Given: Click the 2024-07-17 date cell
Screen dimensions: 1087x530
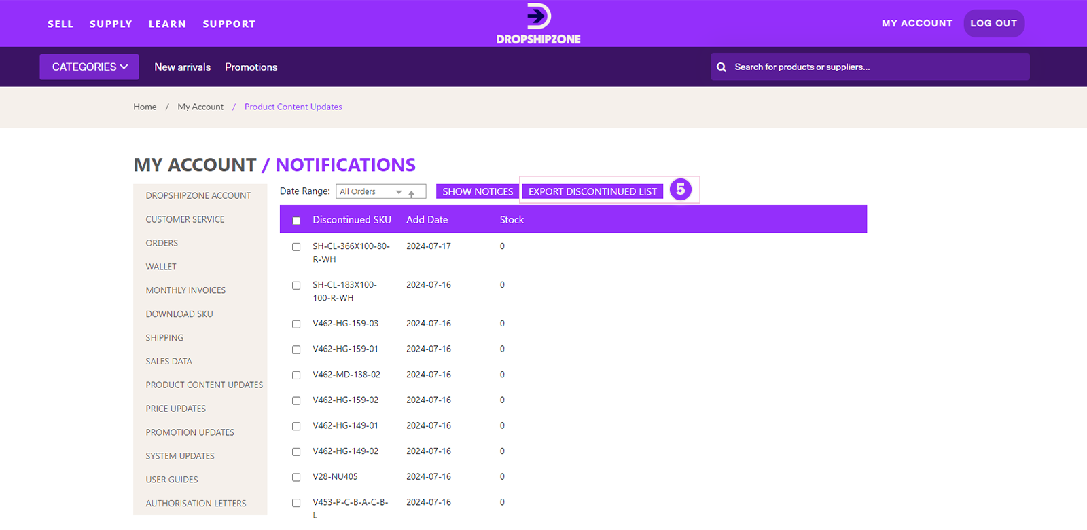Looking at the screenshot, I should click(429, 246).
